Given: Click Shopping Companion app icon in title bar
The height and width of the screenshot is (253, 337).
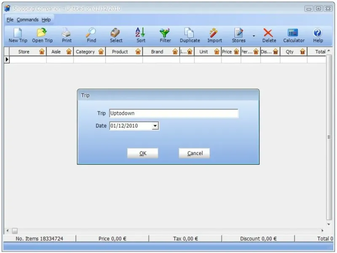Looking at the screenshot, I should coord(7,8).
